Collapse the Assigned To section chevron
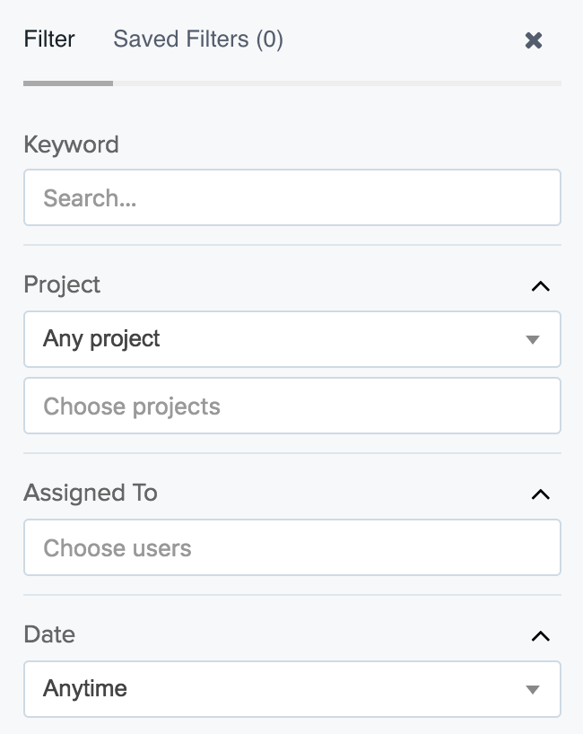583x734 pixels. click(540, 494)
